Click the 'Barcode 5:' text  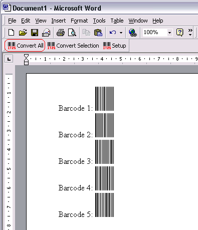(x=75, y=214)
